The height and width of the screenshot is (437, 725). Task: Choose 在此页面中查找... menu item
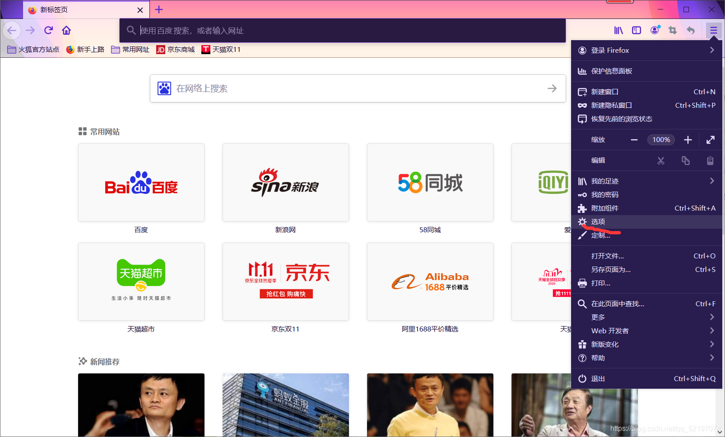(x=646, y=304)
